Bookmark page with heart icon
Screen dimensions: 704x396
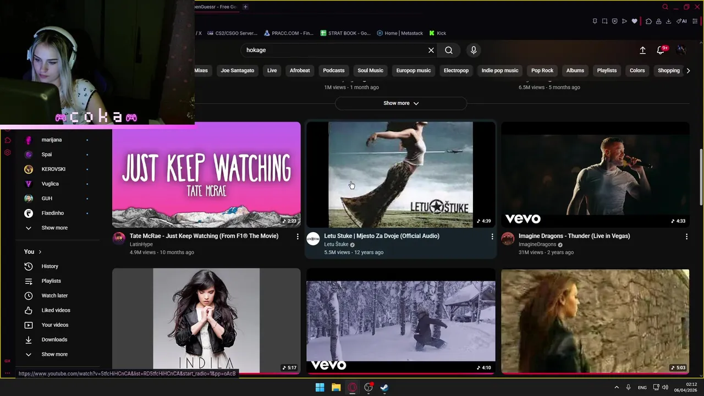click(634, 21)
